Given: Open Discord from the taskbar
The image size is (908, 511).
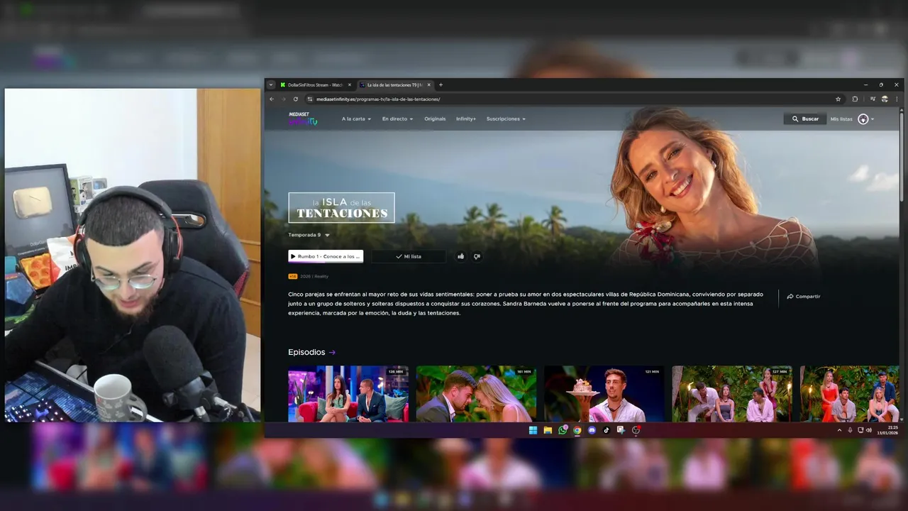Looking at the screenshot, I should click(x=592, y=430).
